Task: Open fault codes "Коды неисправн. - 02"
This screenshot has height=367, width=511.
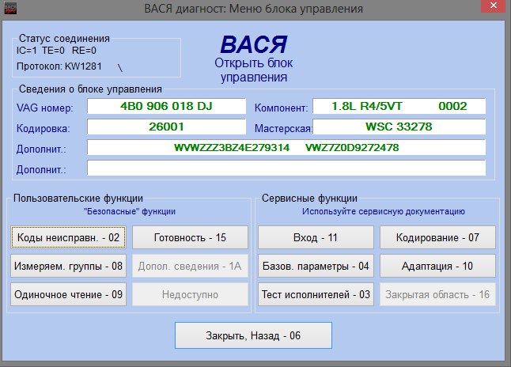Action: click(68, 237)
